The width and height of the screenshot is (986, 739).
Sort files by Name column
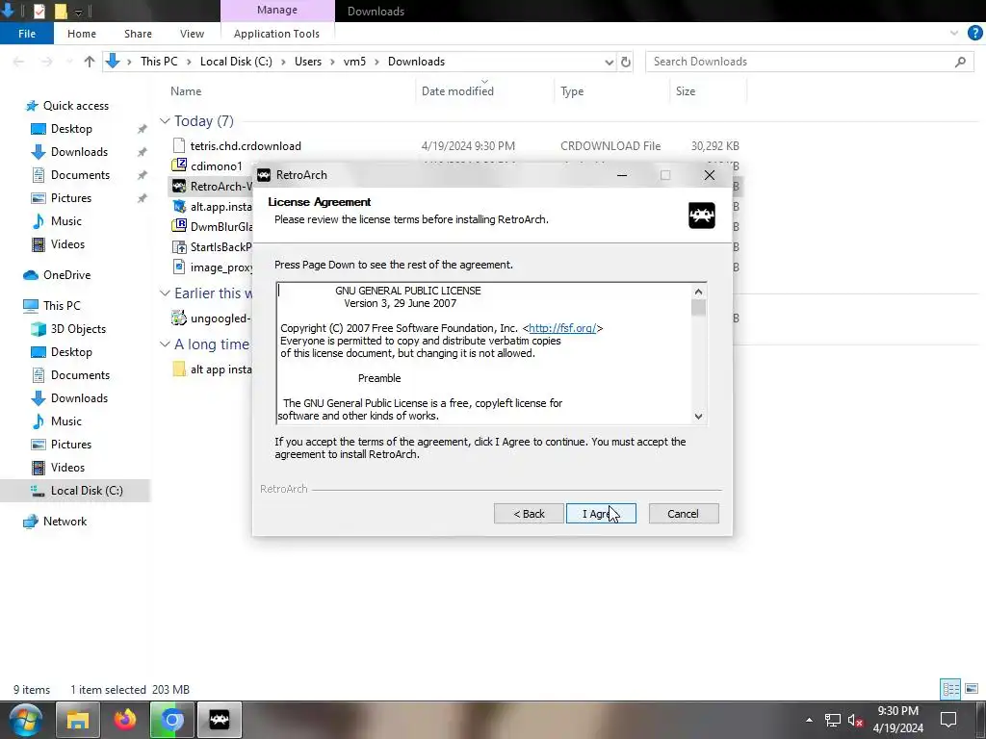click(x=186, y=91)
